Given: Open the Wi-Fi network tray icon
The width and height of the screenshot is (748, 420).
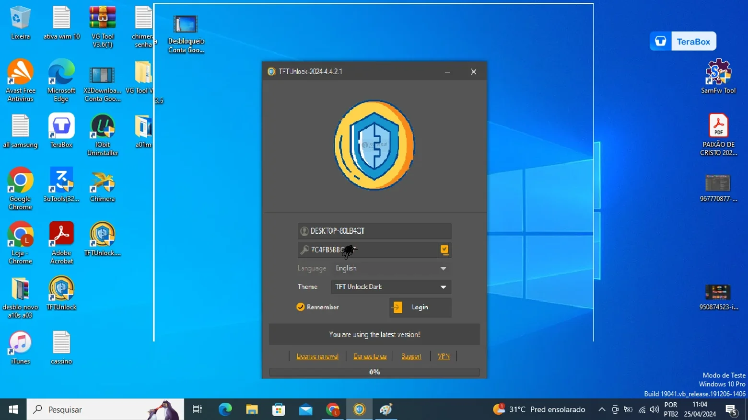Looking at the screenshot, I should [642, 409].
